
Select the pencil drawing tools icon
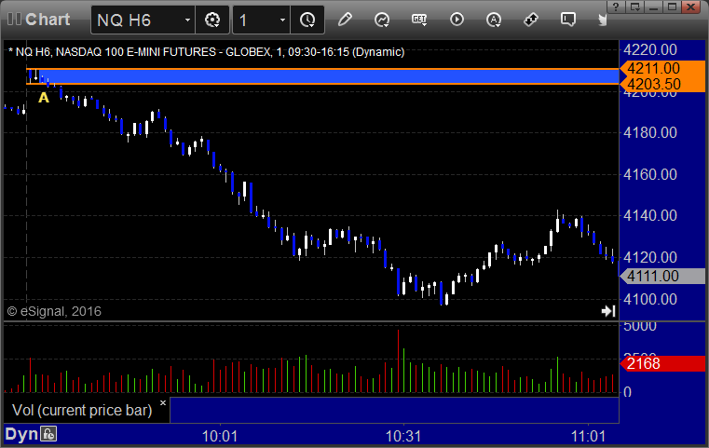point(345,20)
